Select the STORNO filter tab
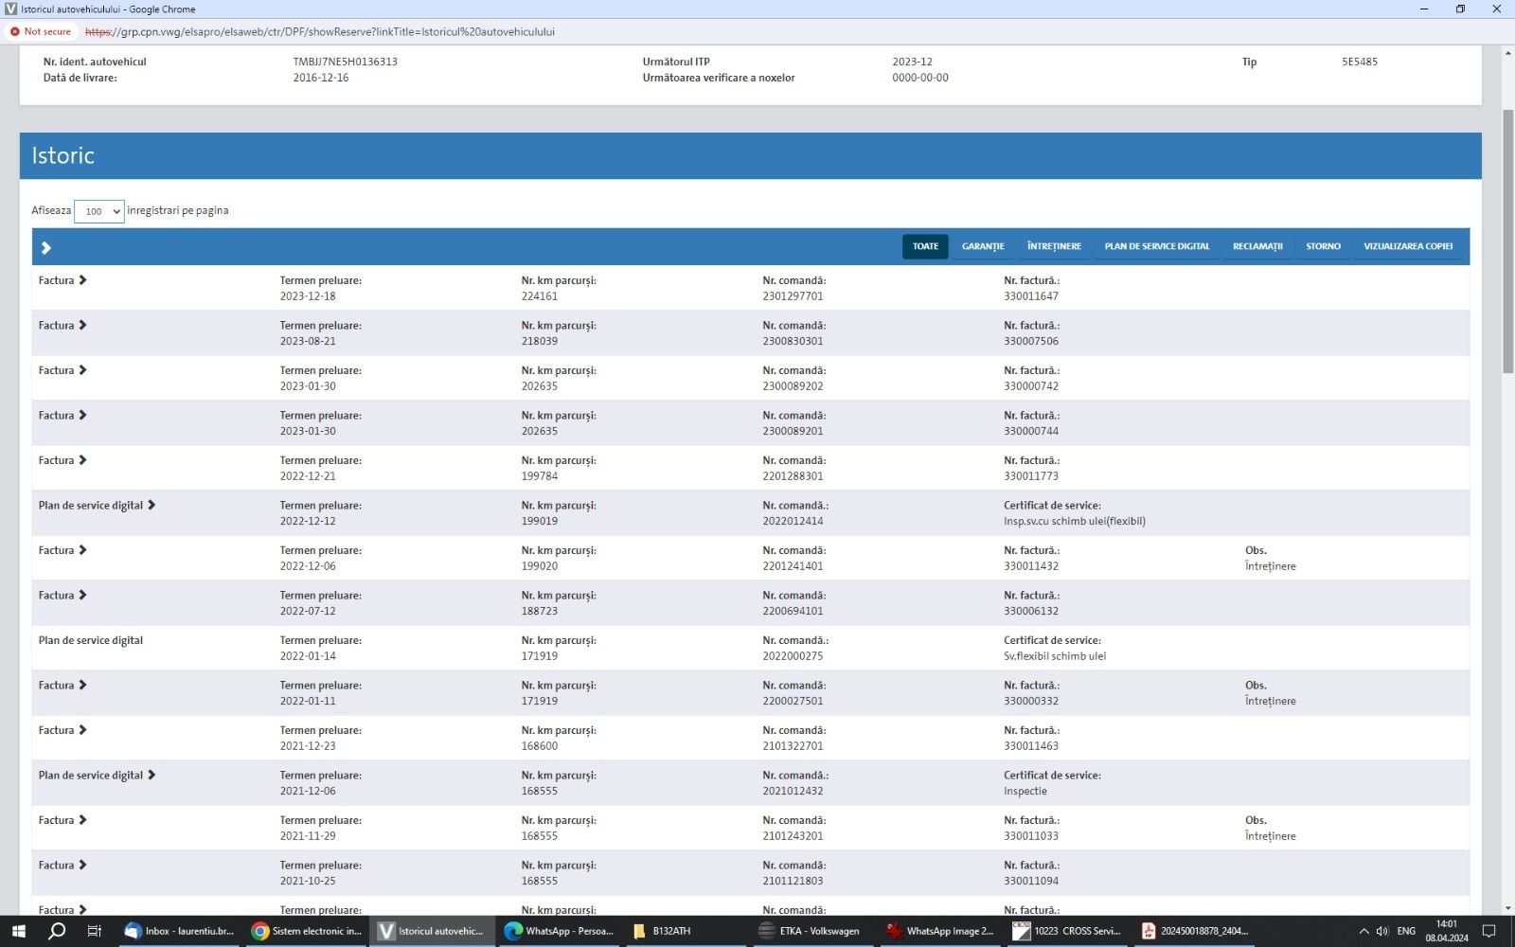This screenshot has height=947, width=1515. (x=1323, y=246)
